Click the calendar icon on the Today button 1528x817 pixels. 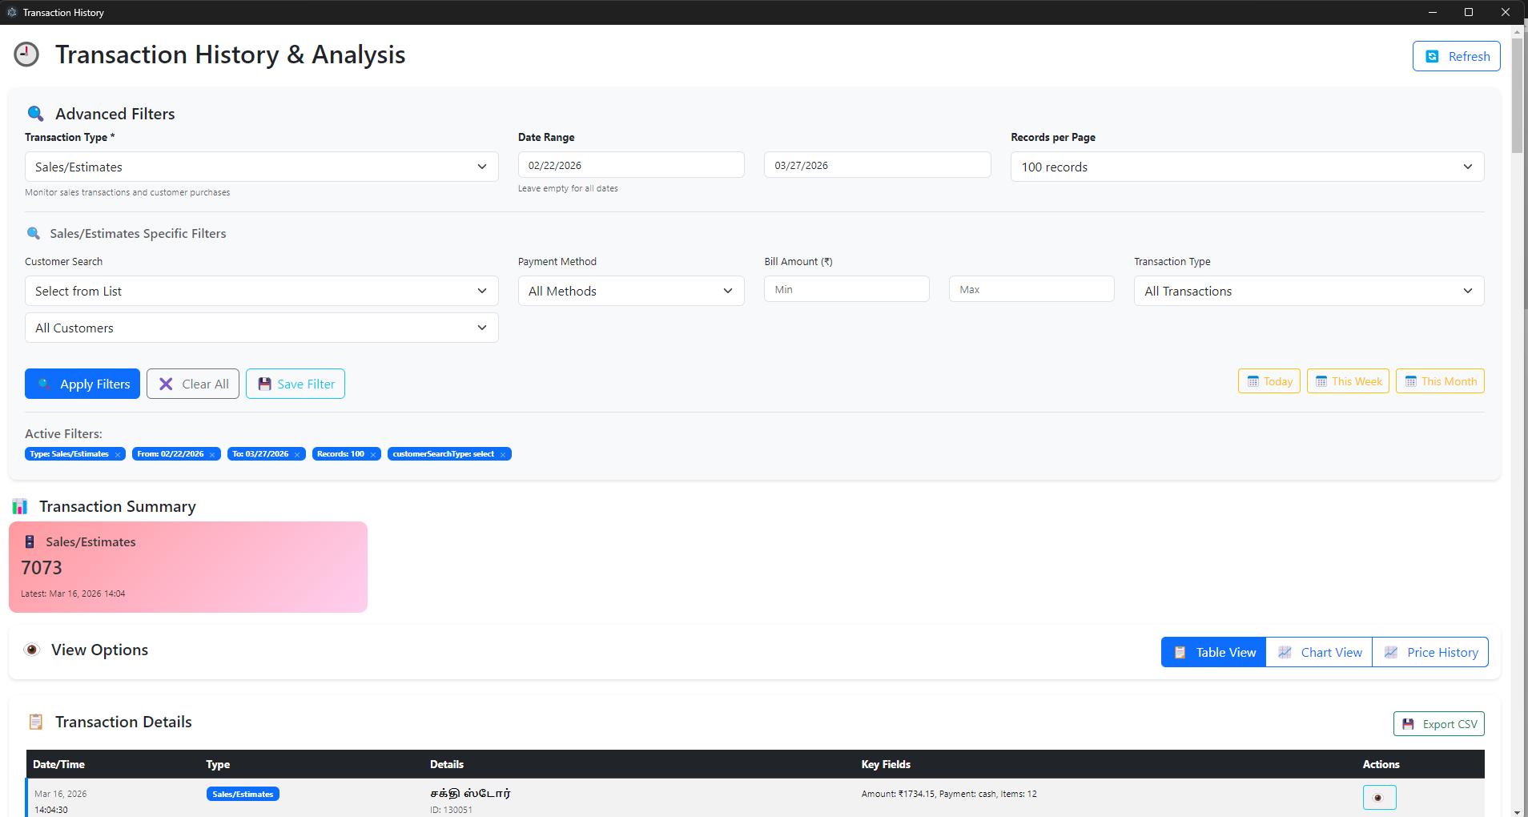(x=1252, y=380)
